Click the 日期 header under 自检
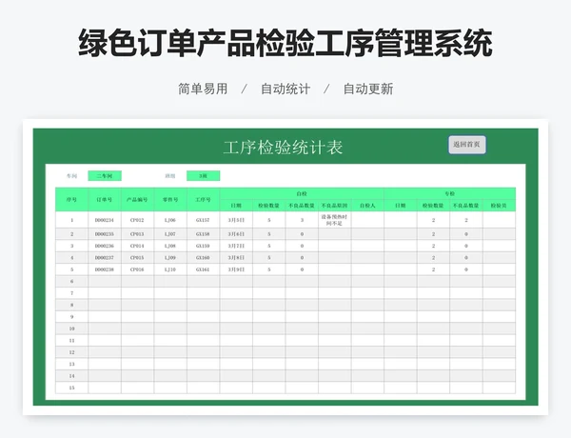The width and height of the screenshot is (571, 438). click(236, 206)
